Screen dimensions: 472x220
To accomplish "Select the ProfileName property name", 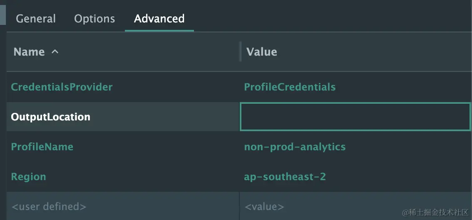I will pos(42,147).
